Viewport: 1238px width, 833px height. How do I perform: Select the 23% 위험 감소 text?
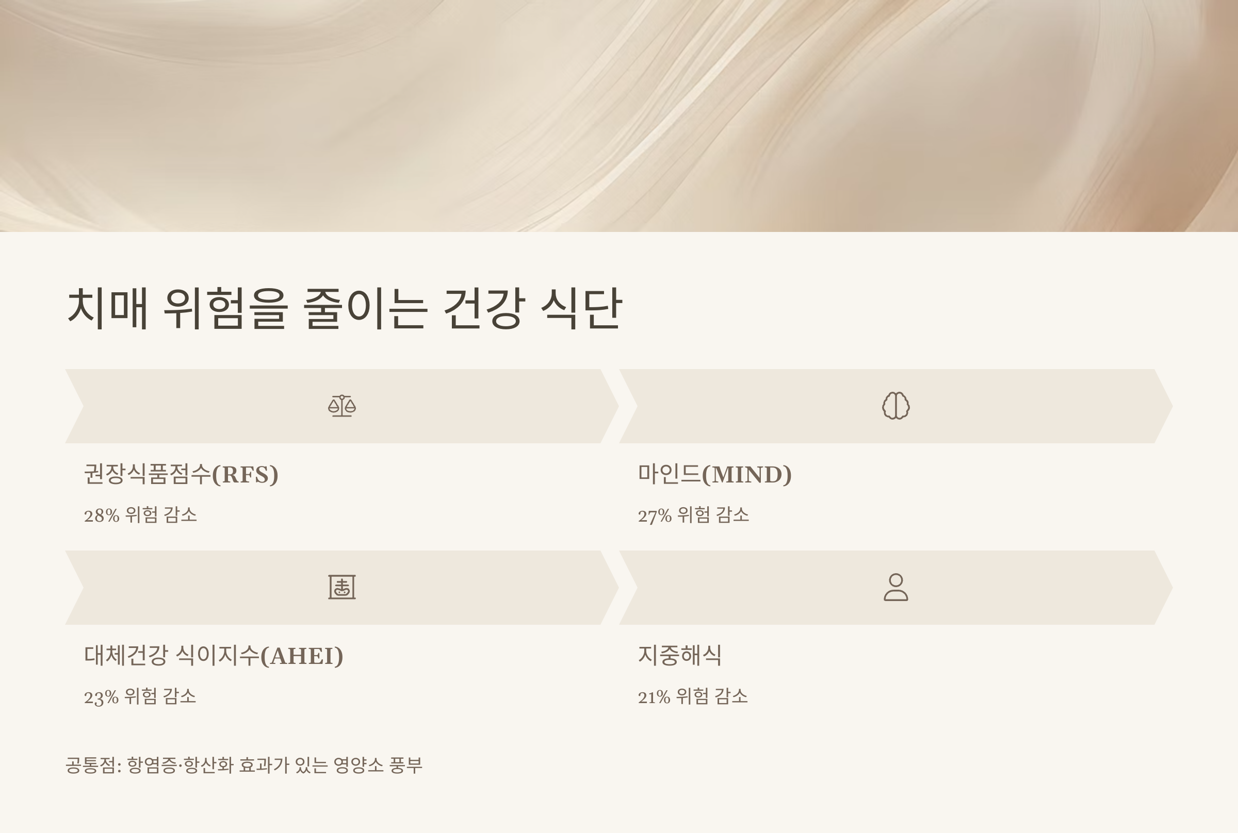[140, 696]
